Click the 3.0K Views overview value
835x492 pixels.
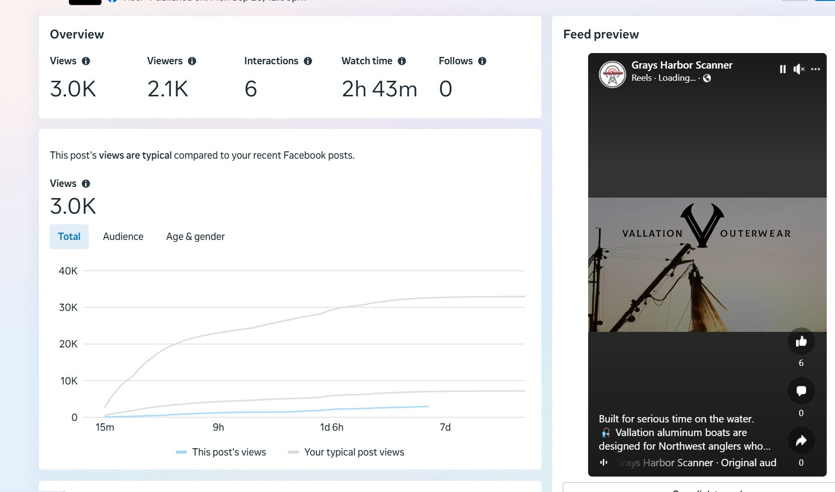[x=73, y=89]
